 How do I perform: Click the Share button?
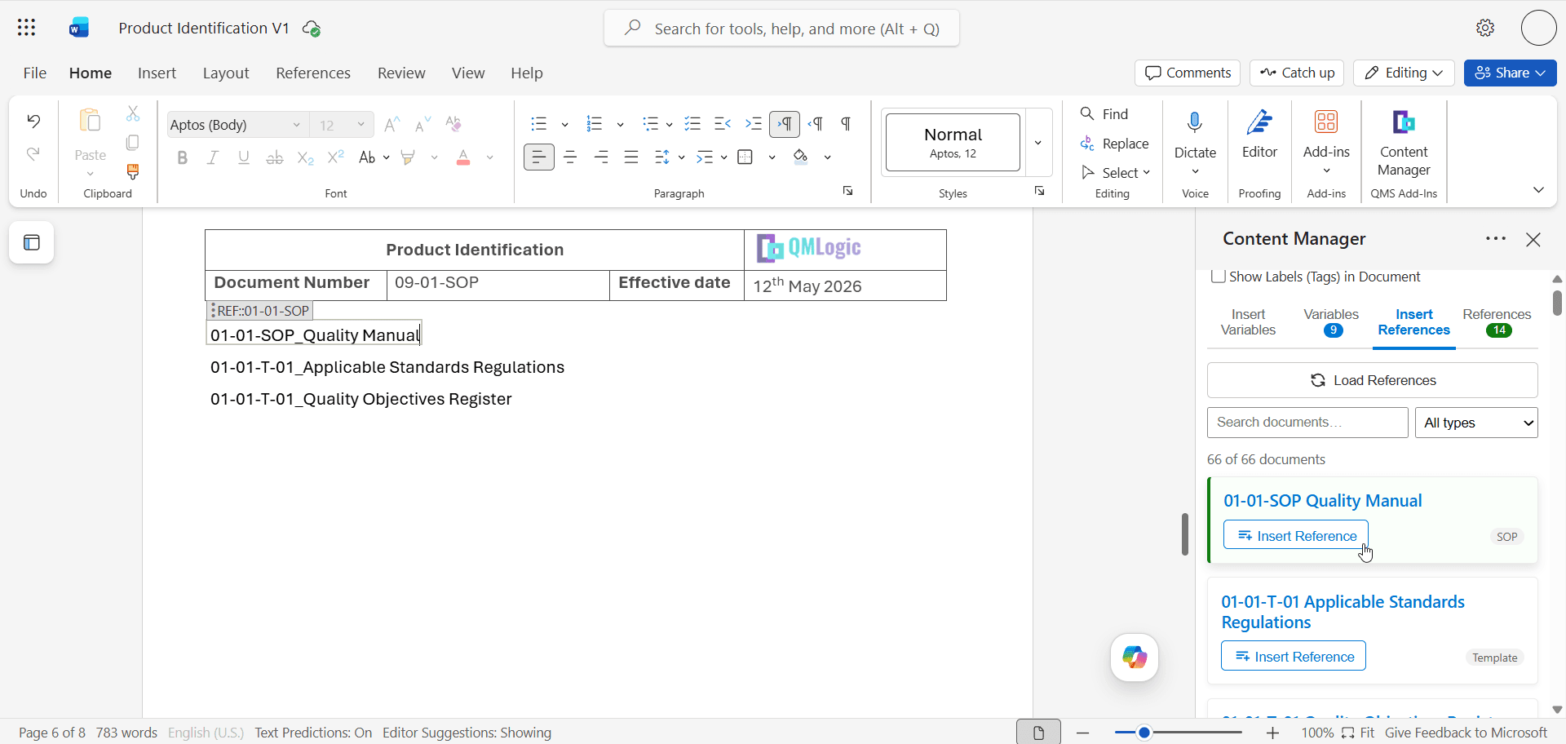pyautogui.click(x=1510, y=73)
